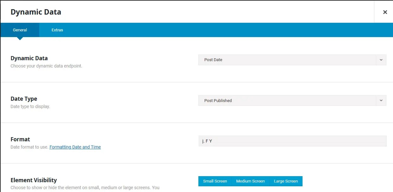Click the Element Visibility heading
Image resolution: width=393 pixels, height=192 pixels.
point(34,180)
